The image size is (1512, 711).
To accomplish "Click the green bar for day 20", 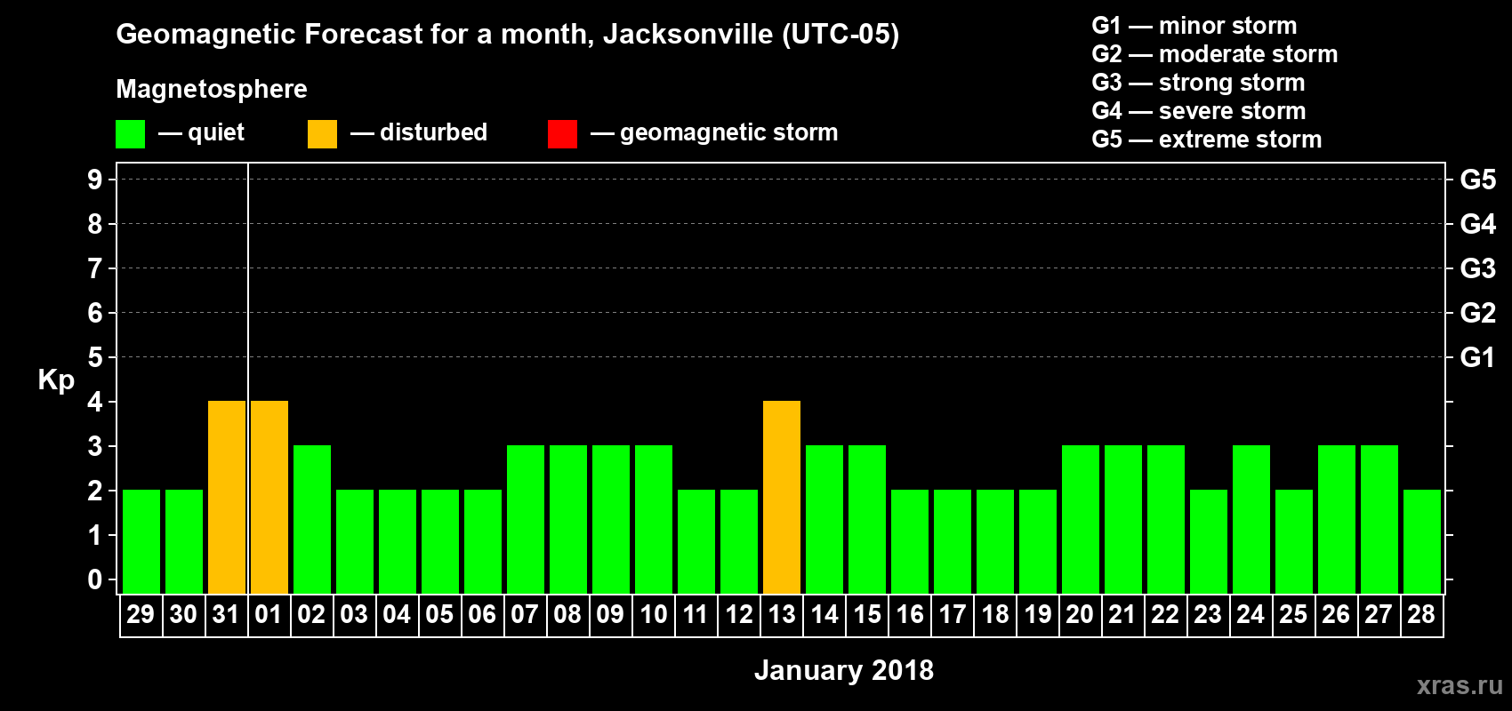I will click(x=1081, y=519).
